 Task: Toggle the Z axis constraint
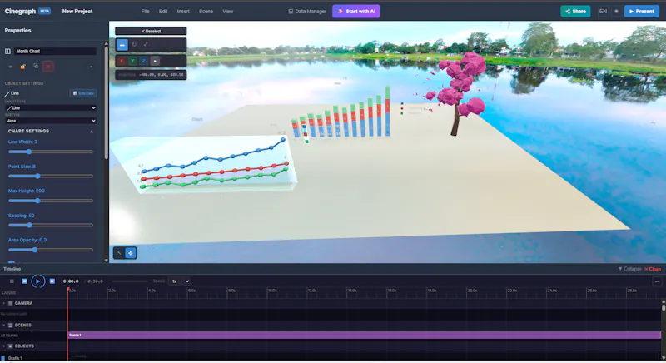(143, 61)
